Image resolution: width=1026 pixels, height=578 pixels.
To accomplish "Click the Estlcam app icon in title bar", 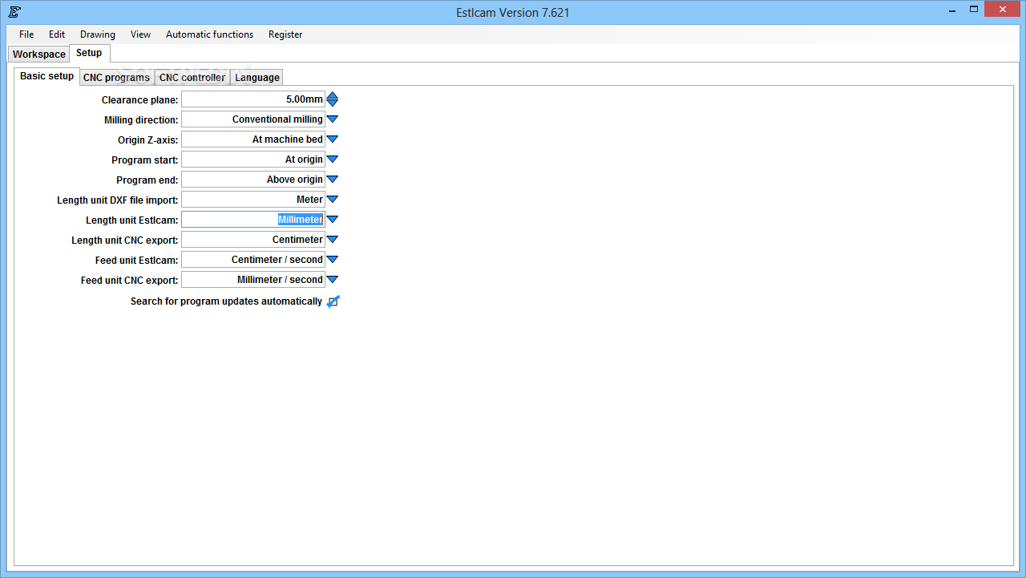I will tap(14, 12).
